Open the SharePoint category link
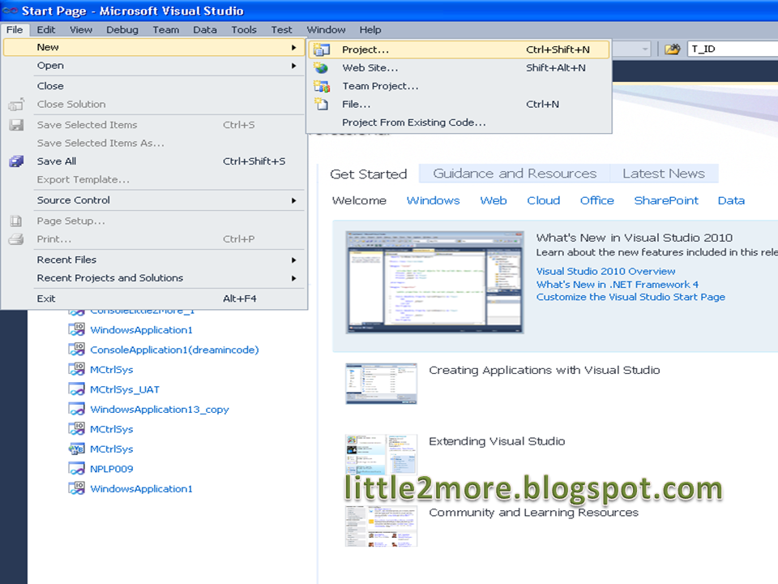This screenshot has height=584, width=778. (666, 200)
